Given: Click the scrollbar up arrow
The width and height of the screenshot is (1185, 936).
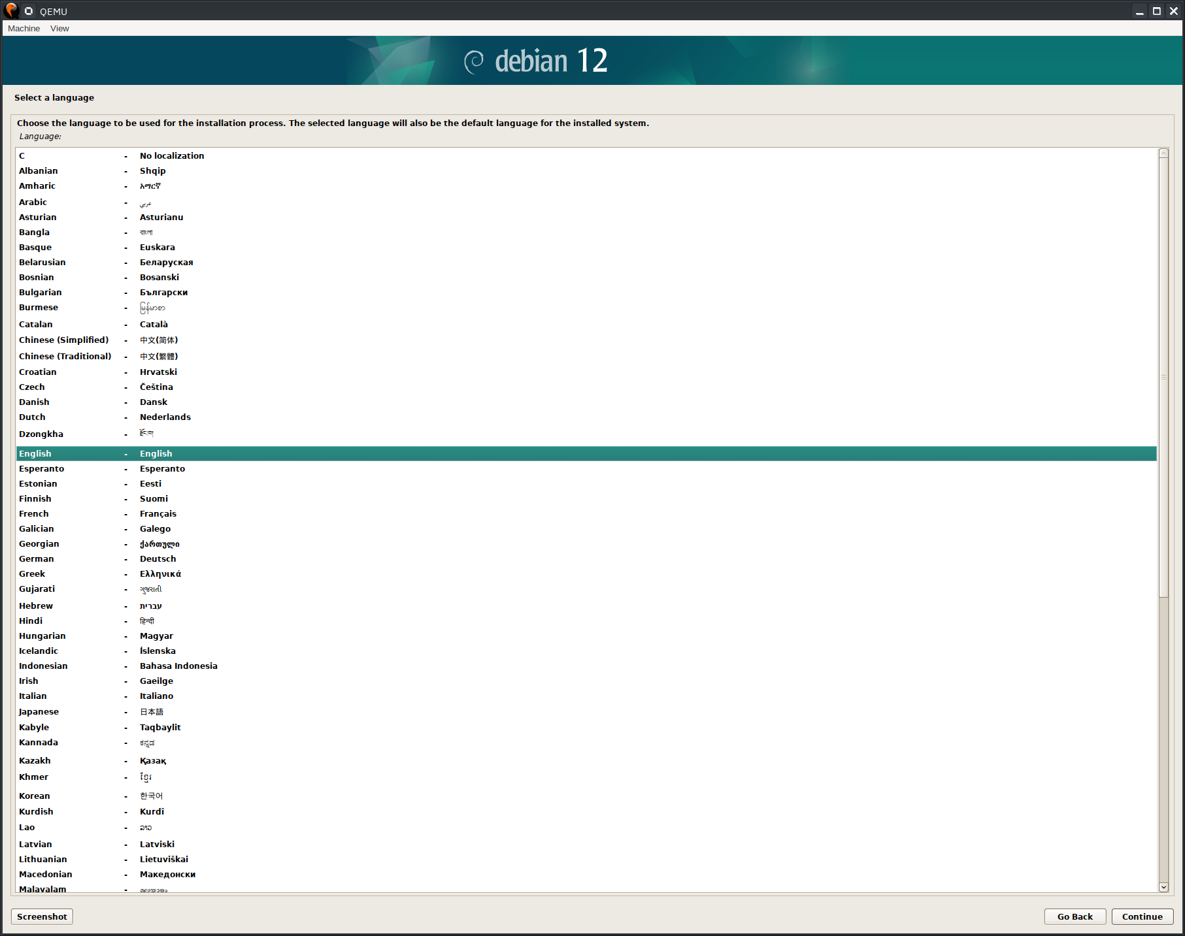Looking at the screenshot, I should tap(1163, 153).
